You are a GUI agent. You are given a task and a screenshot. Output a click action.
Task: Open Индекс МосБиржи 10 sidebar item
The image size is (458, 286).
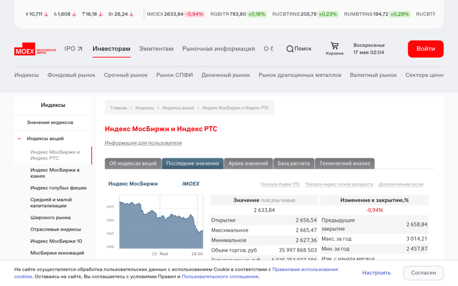pyautogui.click(x=56, y=241)
